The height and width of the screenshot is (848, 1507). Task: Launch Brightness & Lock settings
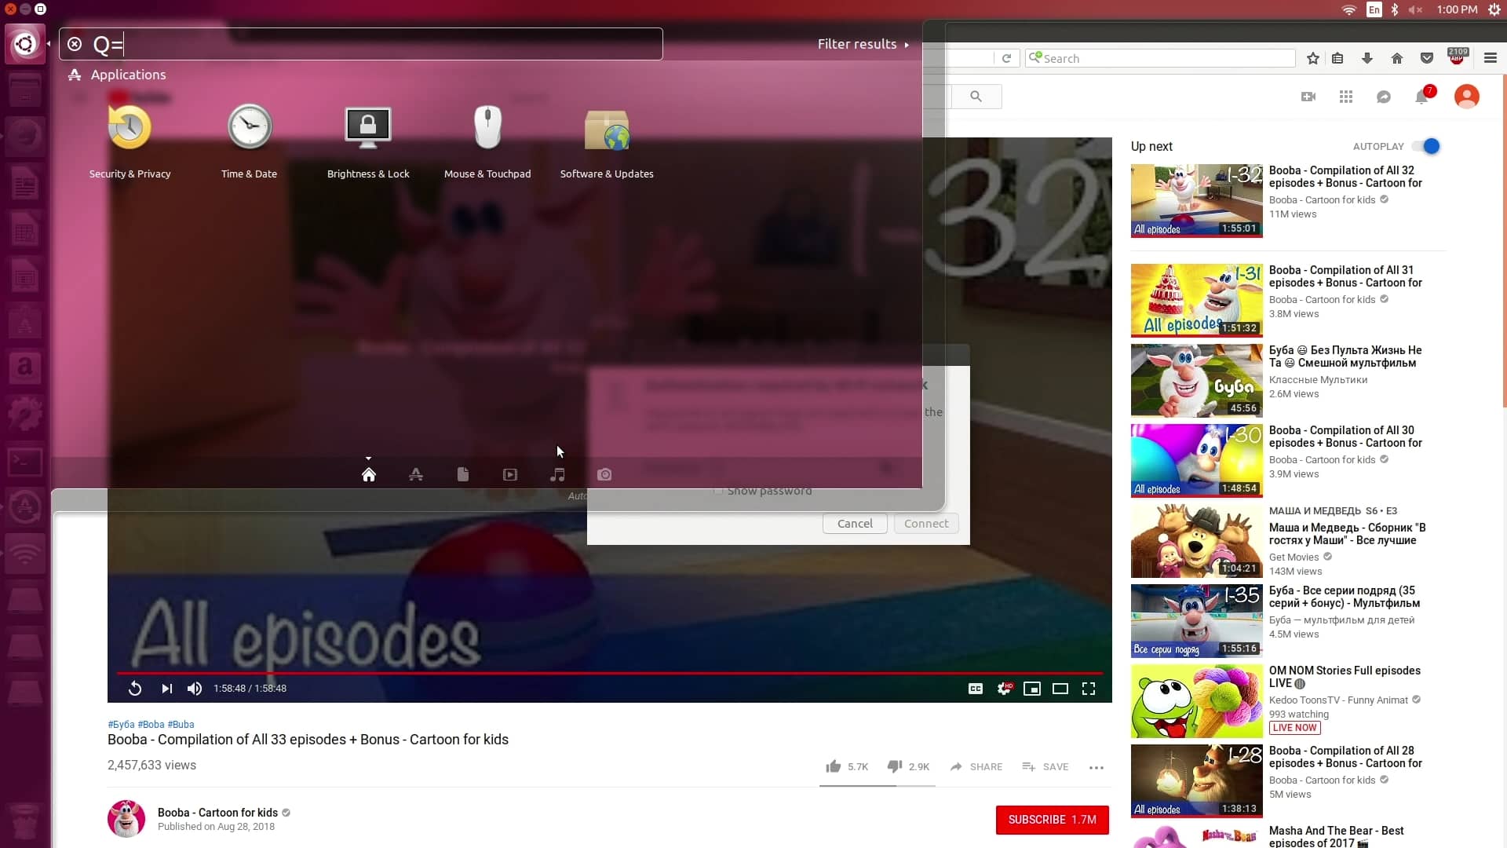(x=367, y=128)
